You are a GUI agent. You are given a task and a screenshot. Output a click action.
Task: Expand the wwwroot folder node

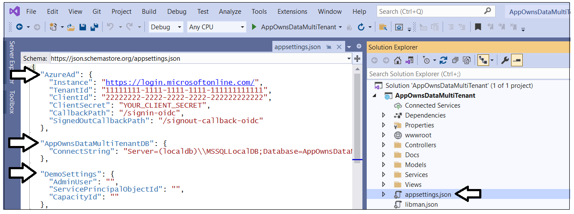coord(384,135)
